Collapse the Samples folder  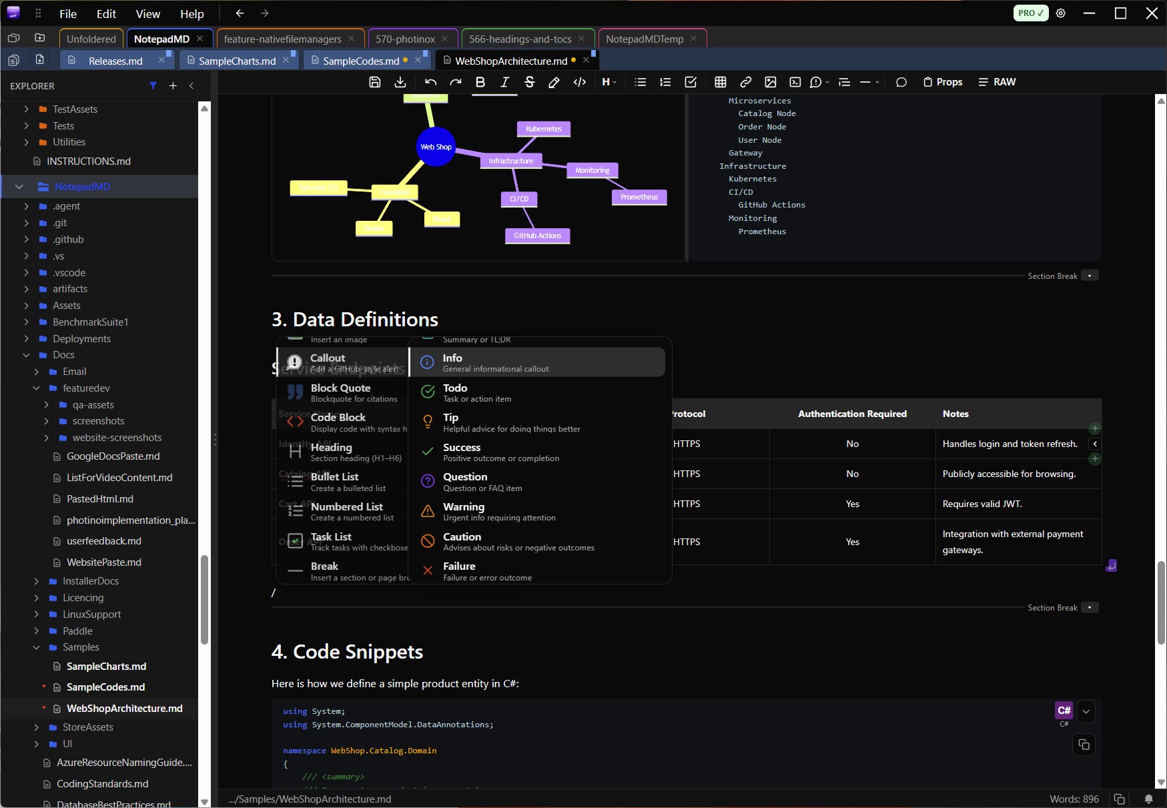37,647
